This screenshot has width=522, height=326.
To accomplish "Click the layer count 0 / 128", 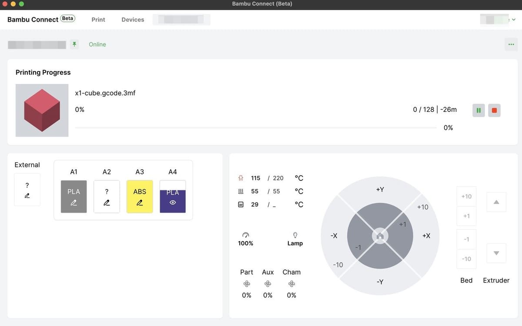I will pyautogui.click(x=424, y=110).
